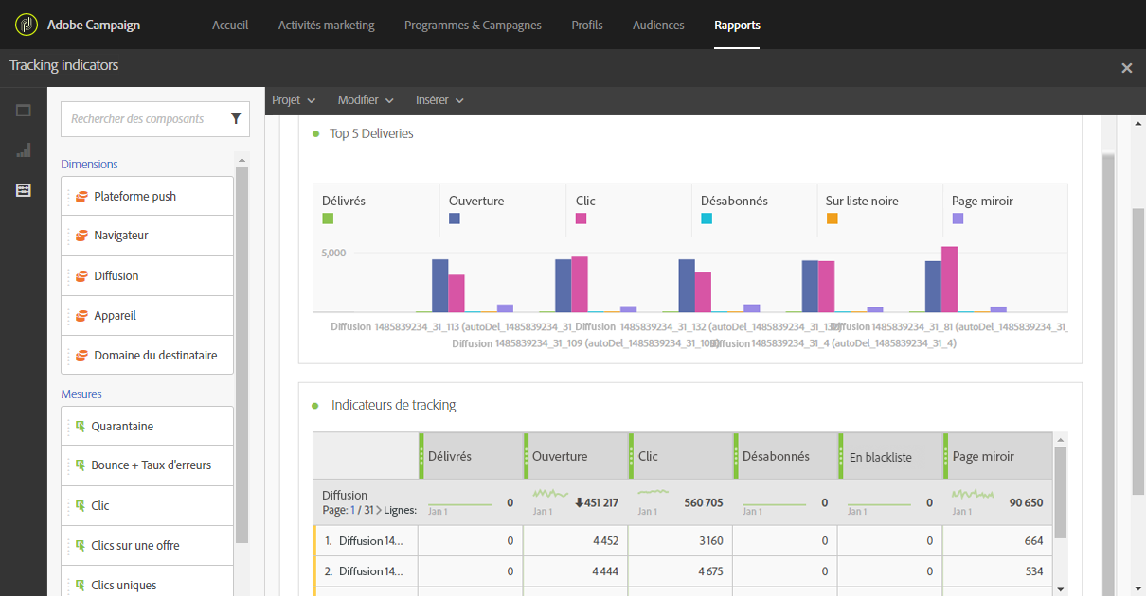
Task: Select row 2 Diffusion14... cell
Action: pyautogui.click(x=366, y=571)
